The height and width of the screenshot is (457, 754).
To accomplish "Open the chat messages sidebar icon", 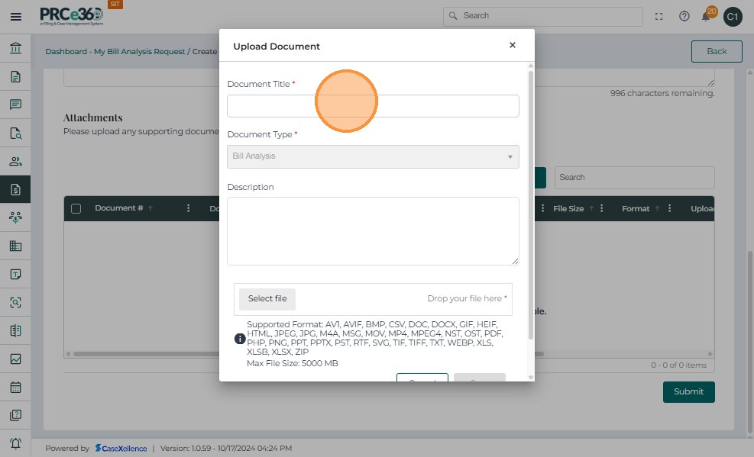I will 15,105.
